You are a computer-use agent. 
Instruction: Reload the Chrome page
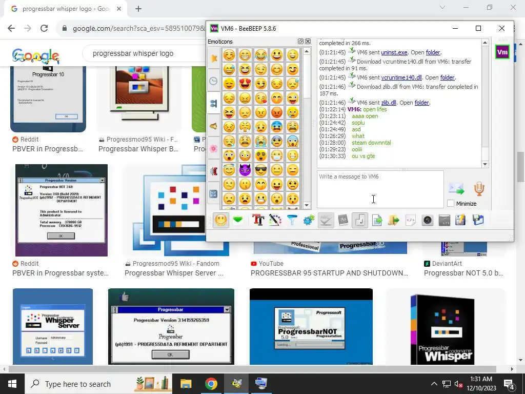tap(44, 29)
